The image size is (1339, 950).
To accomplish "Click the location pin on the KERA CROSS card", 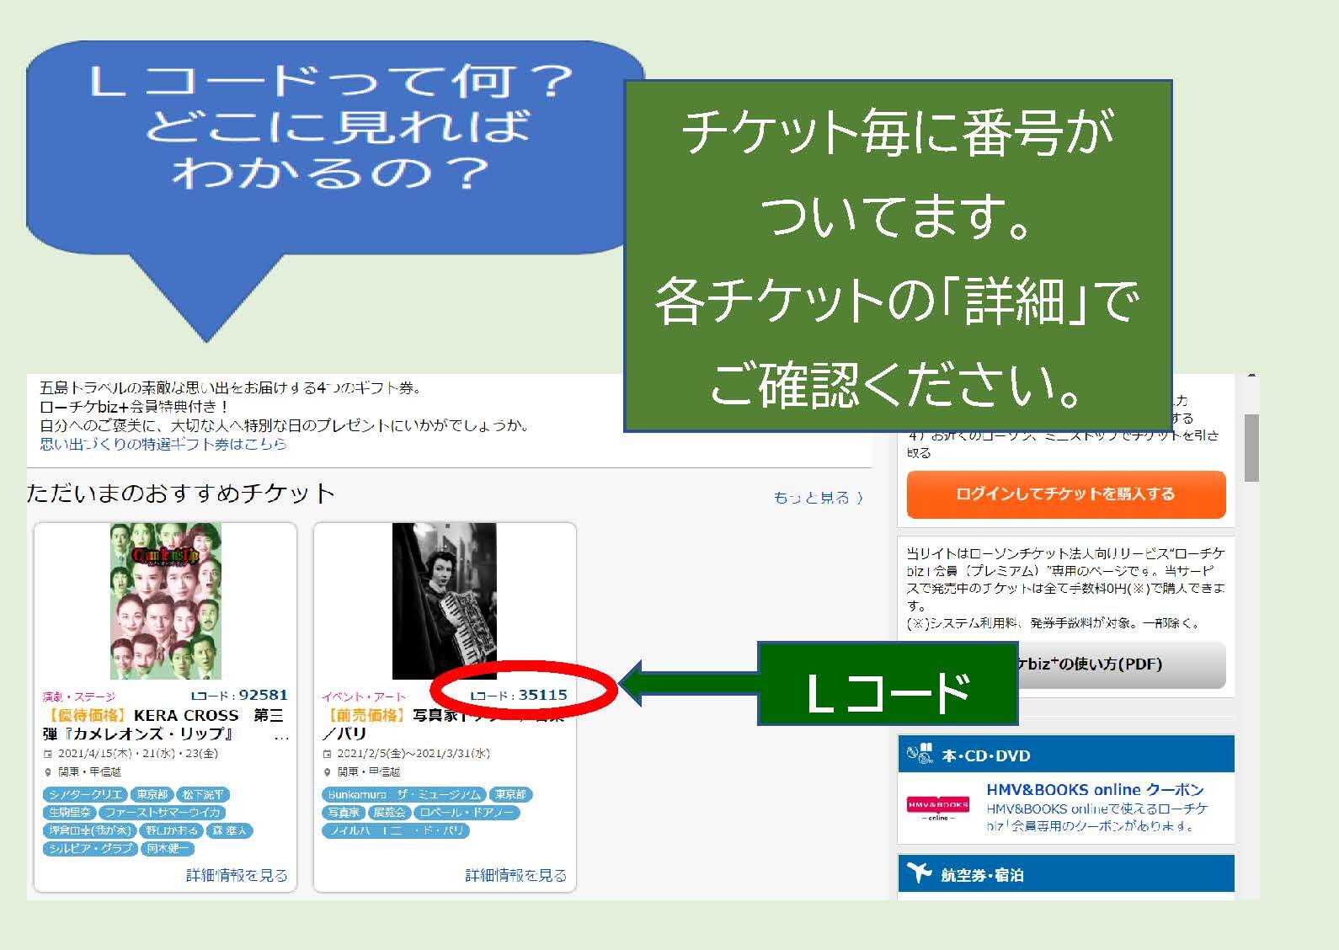I will point(48,771).
